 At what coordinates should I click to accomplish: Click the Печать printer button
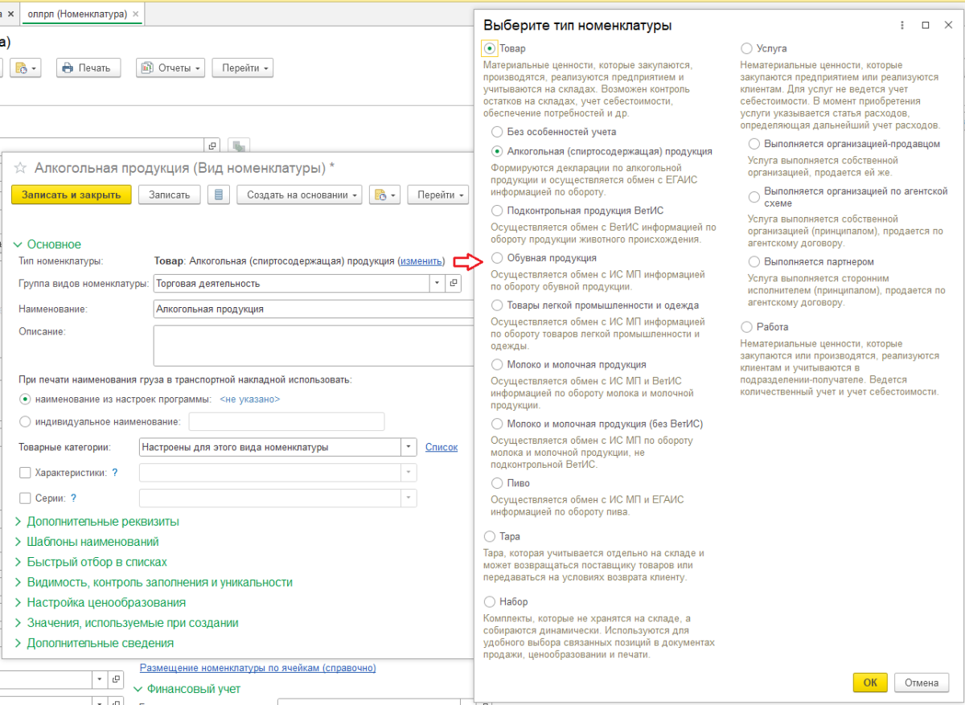tap(88, 68)
